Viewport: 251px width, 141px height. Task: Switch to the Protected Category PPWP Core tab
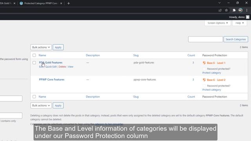(x=41, y=4)
